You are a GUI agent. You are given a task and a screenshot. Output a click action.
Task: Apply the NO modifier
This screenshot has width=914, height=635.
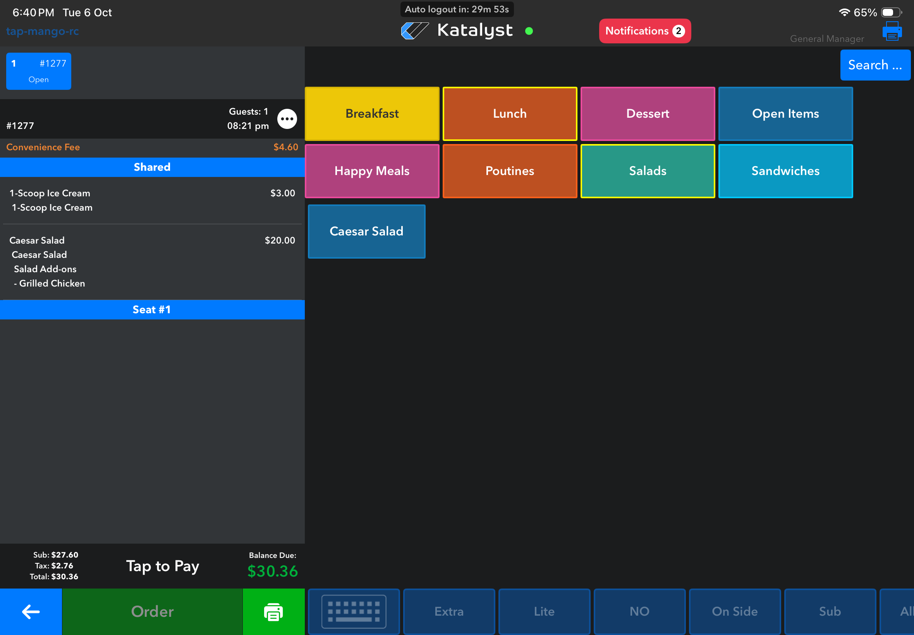(639, 611)
